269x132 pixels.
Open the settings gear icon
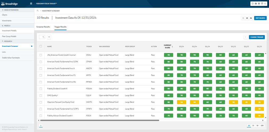click(x=259, y=4)
